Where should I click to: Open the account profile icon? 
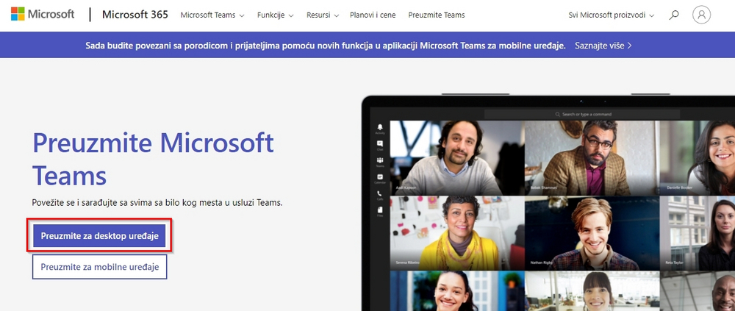[701, 15]
